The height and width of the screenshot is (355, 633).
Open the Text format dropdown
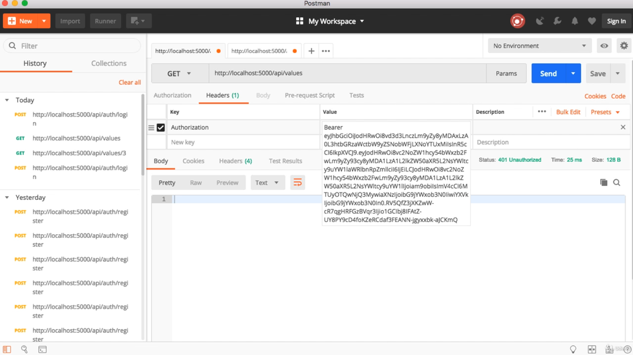(267, 183)
